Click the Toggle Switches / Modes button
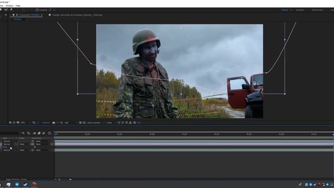The image size is (334, 188). click(16, 180)
